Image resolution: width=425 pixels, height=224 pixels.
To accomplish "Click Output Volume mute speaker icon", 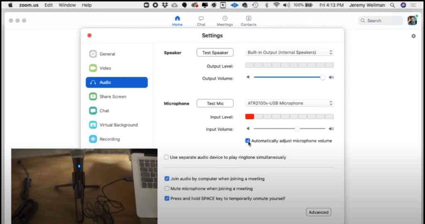I will pos(248,77).
